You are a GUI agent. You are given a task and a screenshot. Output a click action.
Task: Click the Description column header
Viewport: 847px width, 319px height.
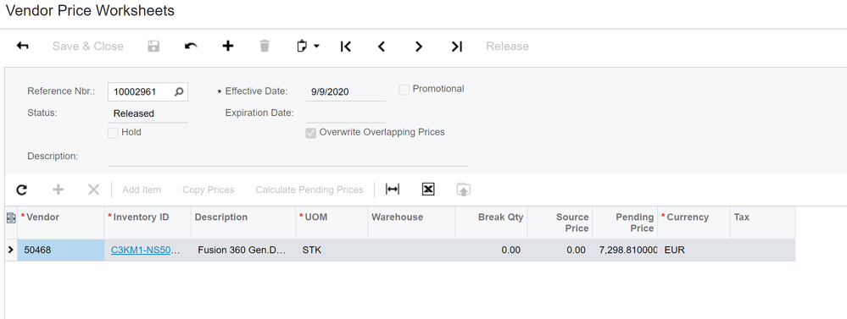click(x=243, y=223)
